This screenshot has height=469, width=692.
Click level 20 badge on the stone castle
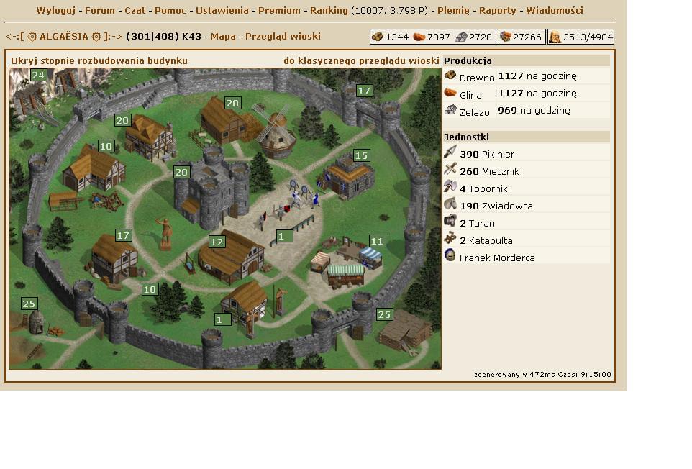pyautogui.click(x=181, y=172)
